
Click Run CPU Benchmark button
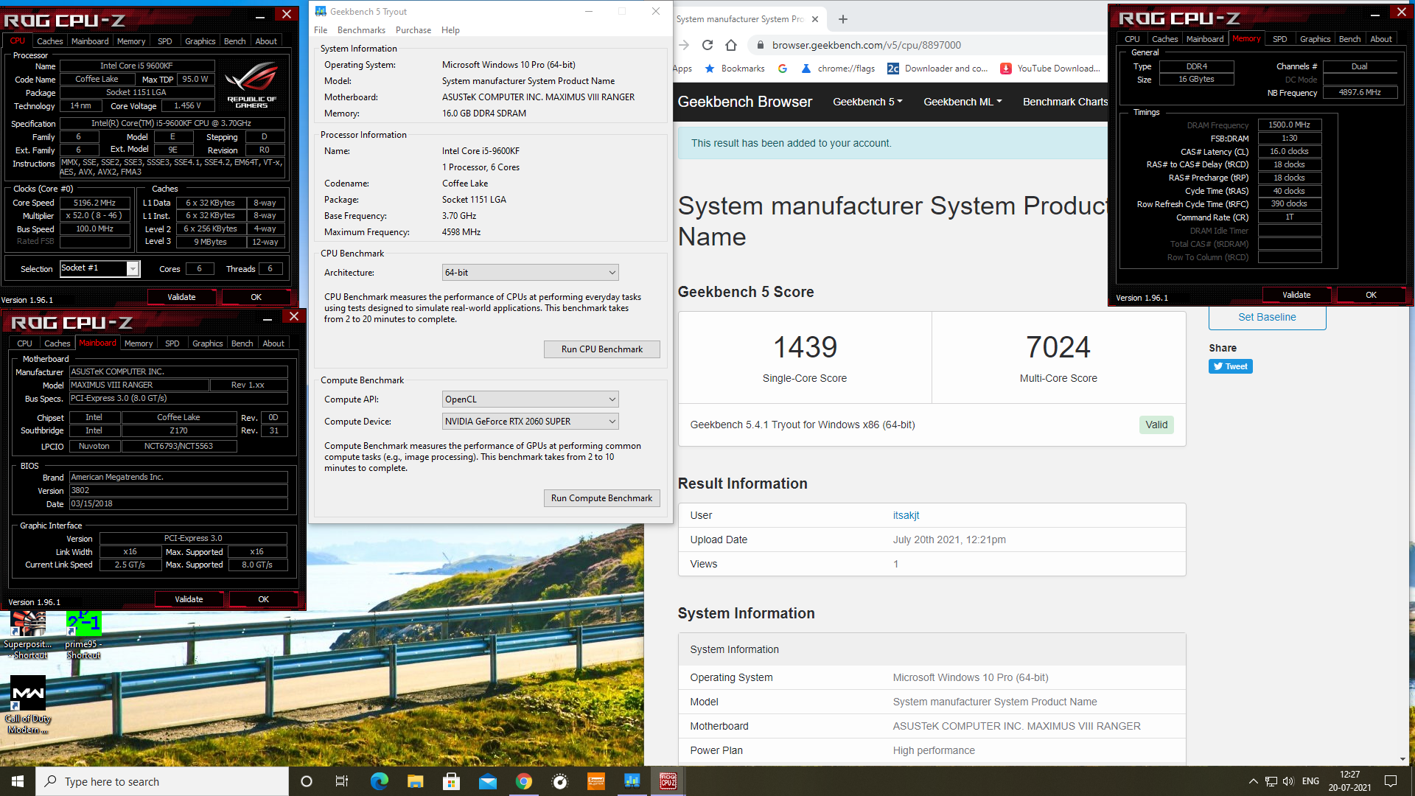tap(601, 349)
